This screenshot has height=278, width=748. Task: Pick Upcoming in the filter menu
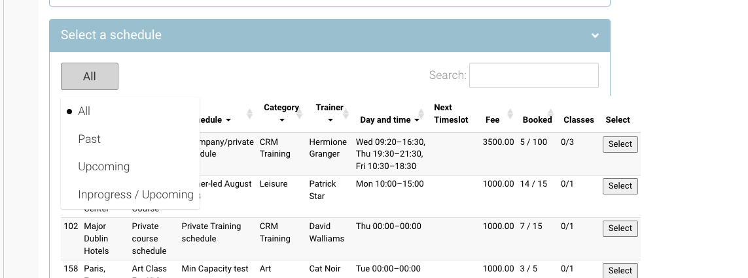(103, 166)
